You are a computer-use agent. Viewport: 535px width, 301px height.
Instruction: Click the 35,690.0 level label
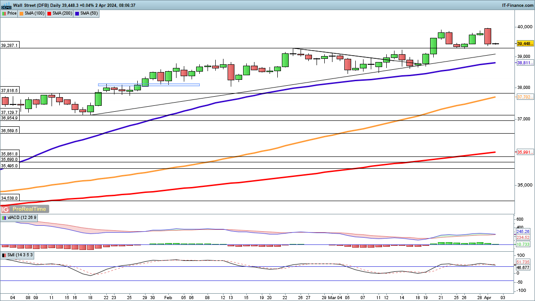coord(10,159)
